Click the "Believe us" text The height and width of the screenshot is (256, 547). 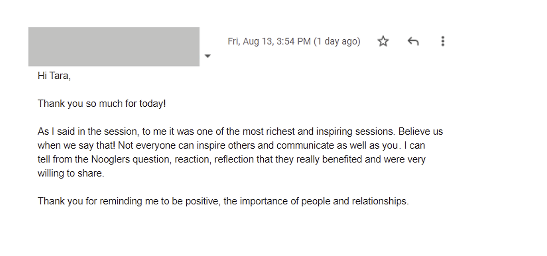click(x=421, y=132)
